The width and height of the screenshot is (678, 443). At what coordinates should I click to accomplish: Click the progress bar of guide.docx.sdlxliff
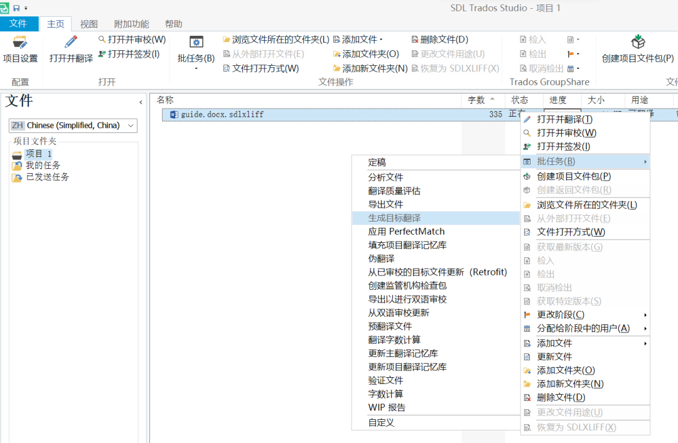[x=561, y=114]
